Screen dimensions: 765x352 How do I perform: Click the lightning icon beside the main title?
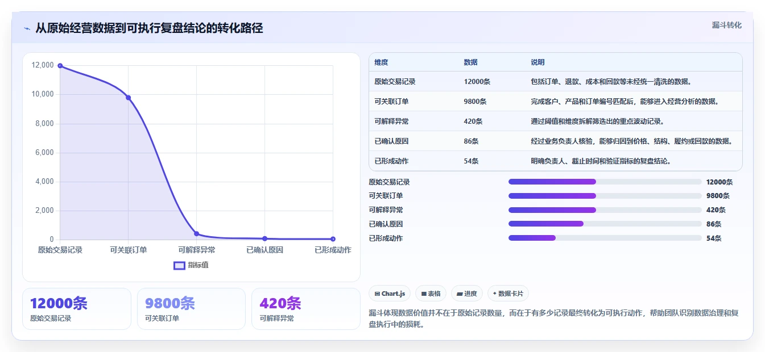click(27, 28)
